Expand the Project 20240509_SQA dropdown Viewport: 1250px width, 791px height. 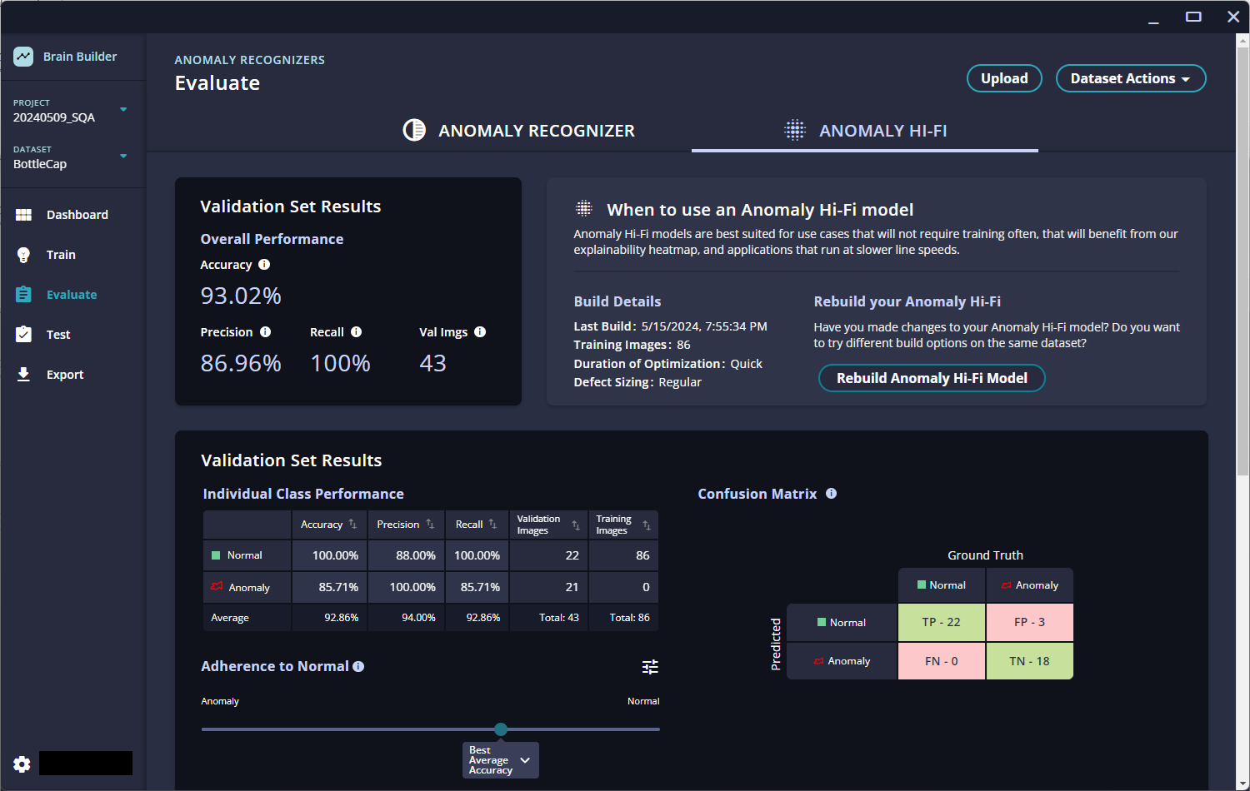tap(123, 110)
